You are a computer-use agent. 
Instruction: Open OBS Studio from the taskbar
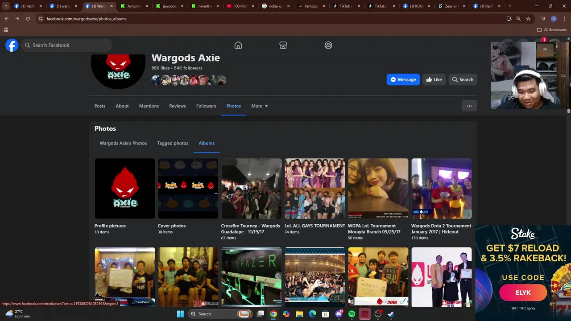click(x=378, y=314)
